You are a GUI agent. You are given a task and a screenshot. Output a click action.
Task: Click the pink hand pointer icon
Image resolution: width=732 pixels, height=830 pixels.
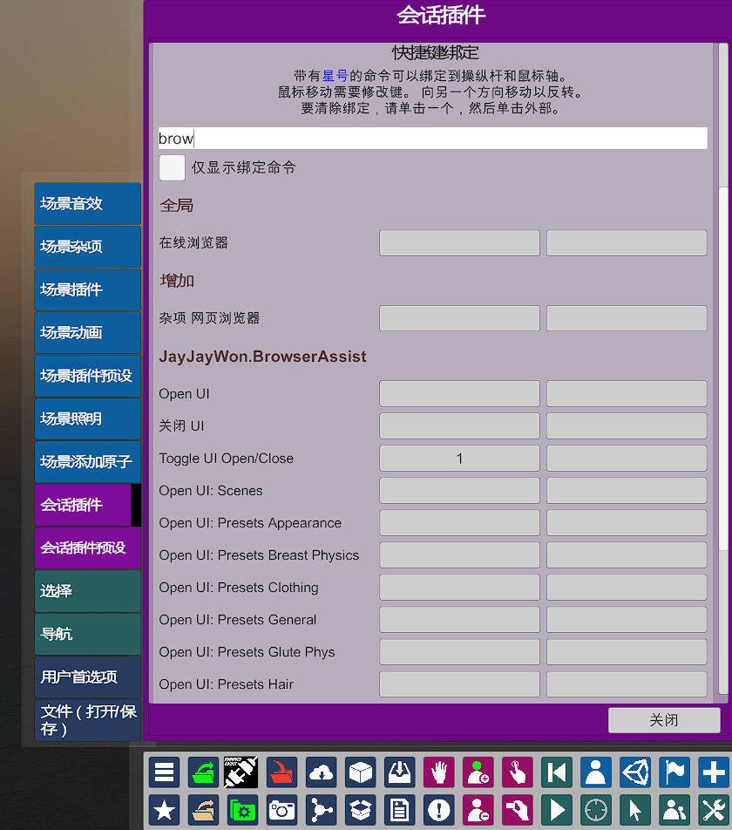(517, 772)
